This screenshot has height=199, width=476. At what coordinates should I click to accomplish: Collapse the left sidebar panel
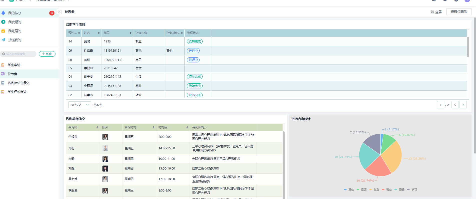point(59,12)
